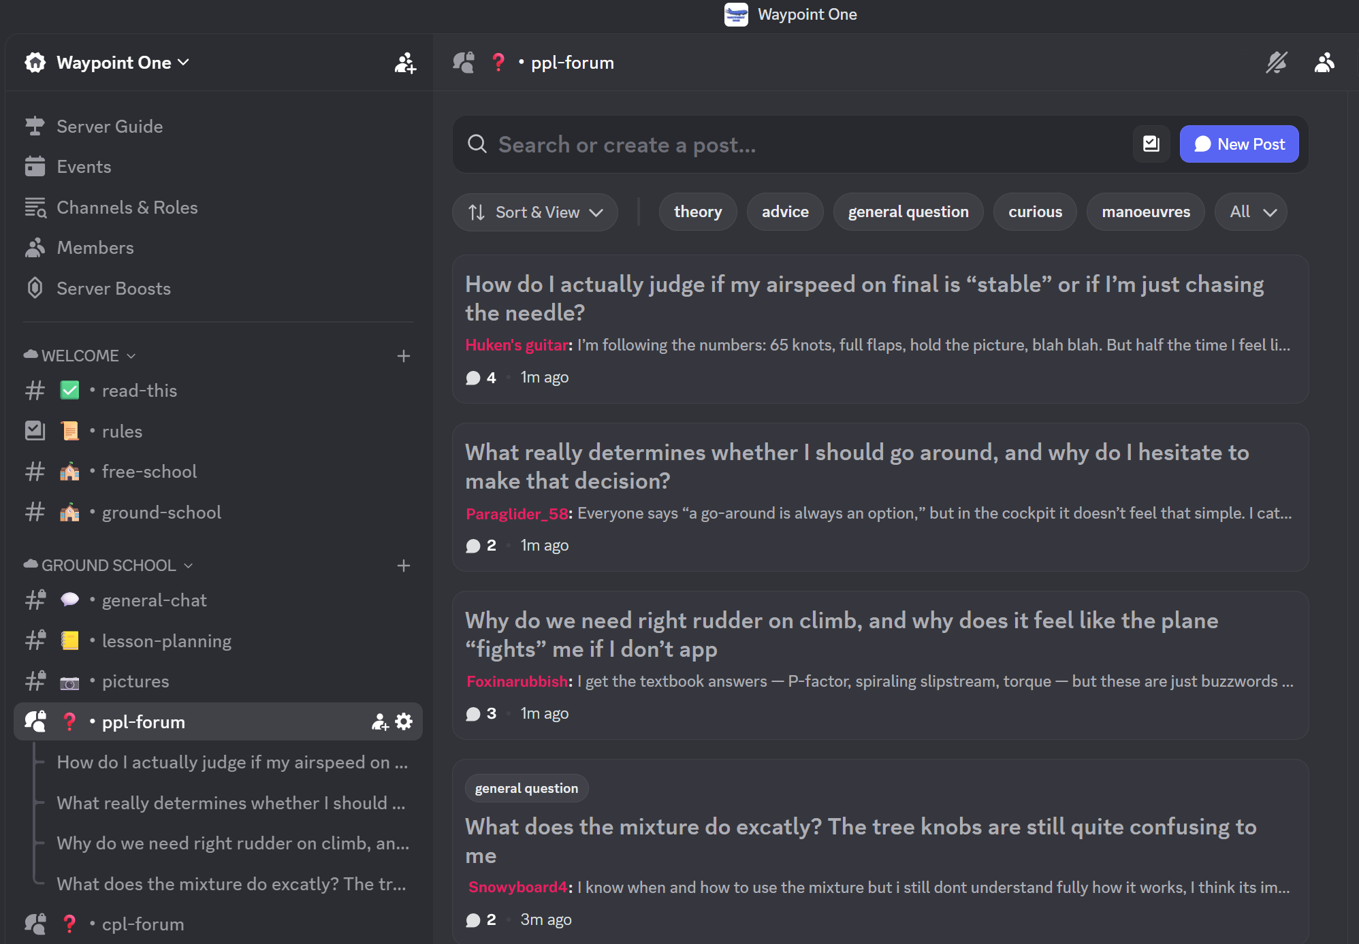Collapse the GROUND SCHOOL category
This screenshot has height=944, width=1359.
click(109, 566)
